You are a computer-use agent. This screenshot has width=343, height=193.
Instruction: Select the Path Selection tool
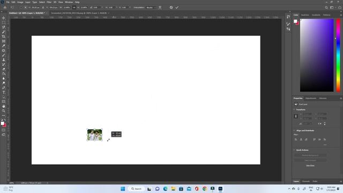coord(4,97)
